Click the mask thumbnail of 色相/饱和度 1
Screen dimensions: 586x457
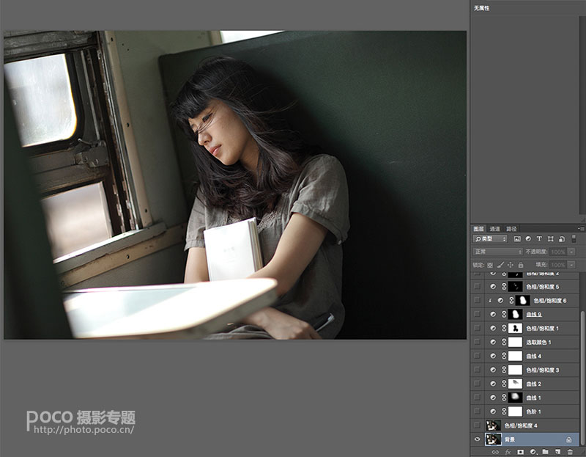(x=516, y=328)
